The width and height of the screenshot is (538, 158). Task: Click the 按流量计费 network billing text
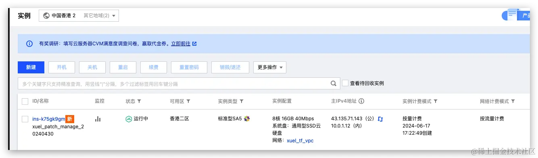click(x=492, y=119)
